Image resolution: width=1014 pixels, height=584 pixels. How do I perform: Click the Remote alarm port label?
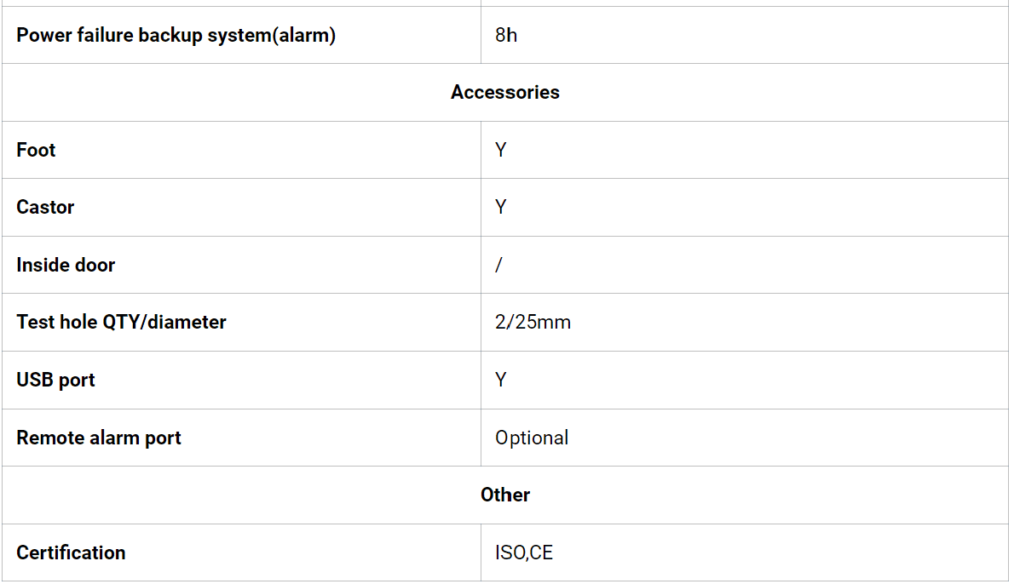(99, 438)
